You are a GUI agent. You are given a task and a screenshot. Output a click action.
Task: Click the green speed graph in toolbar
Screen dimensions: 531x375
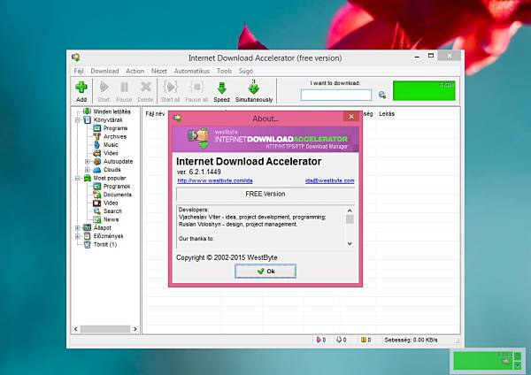tap(424, 90)
